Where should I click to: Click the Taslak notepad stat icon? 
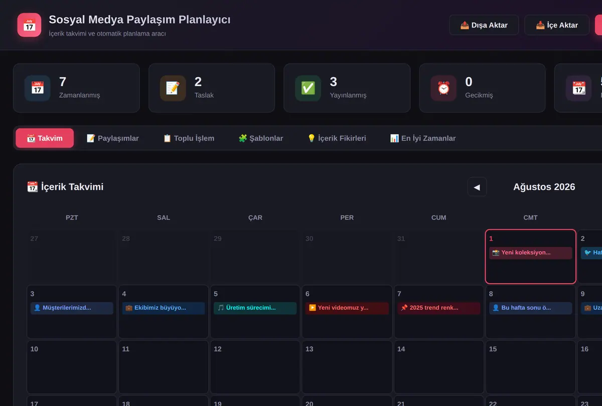(173, 88)
